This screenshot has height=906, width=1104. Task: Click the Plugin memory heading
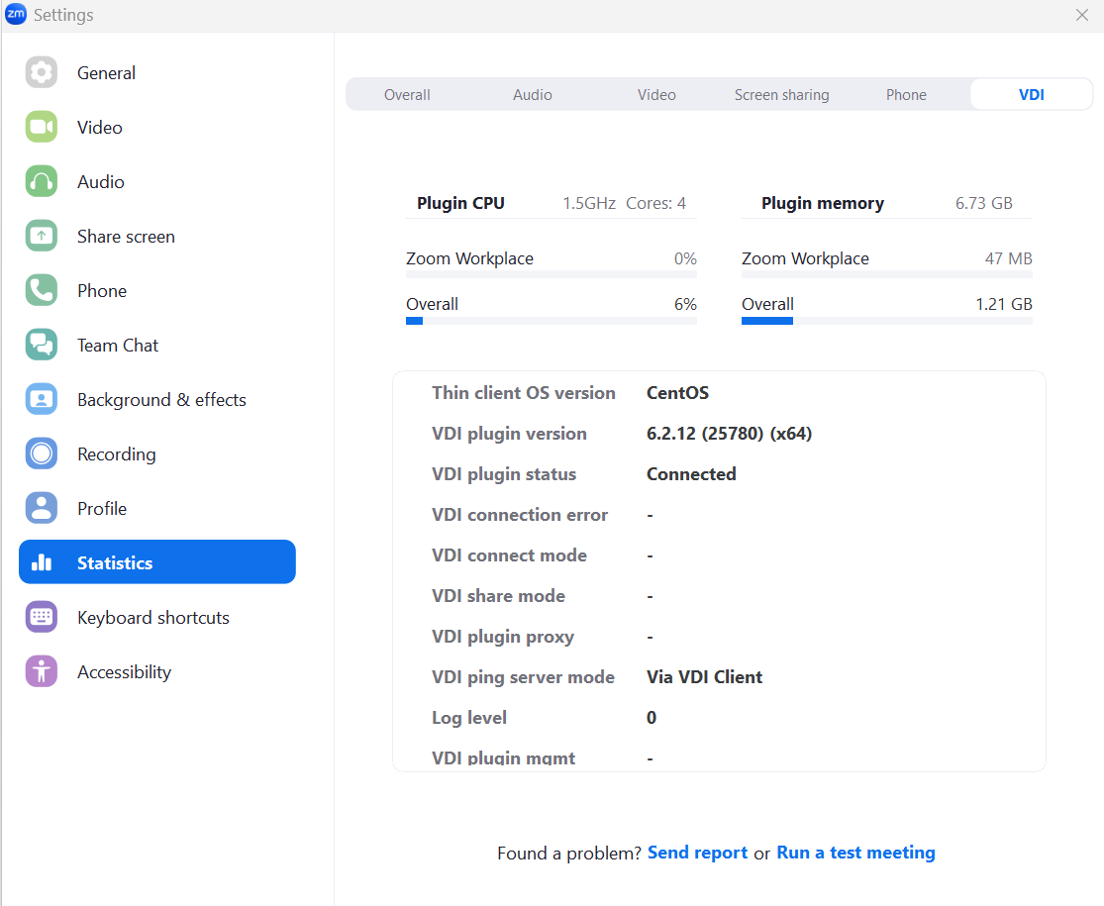pos(823,203)
